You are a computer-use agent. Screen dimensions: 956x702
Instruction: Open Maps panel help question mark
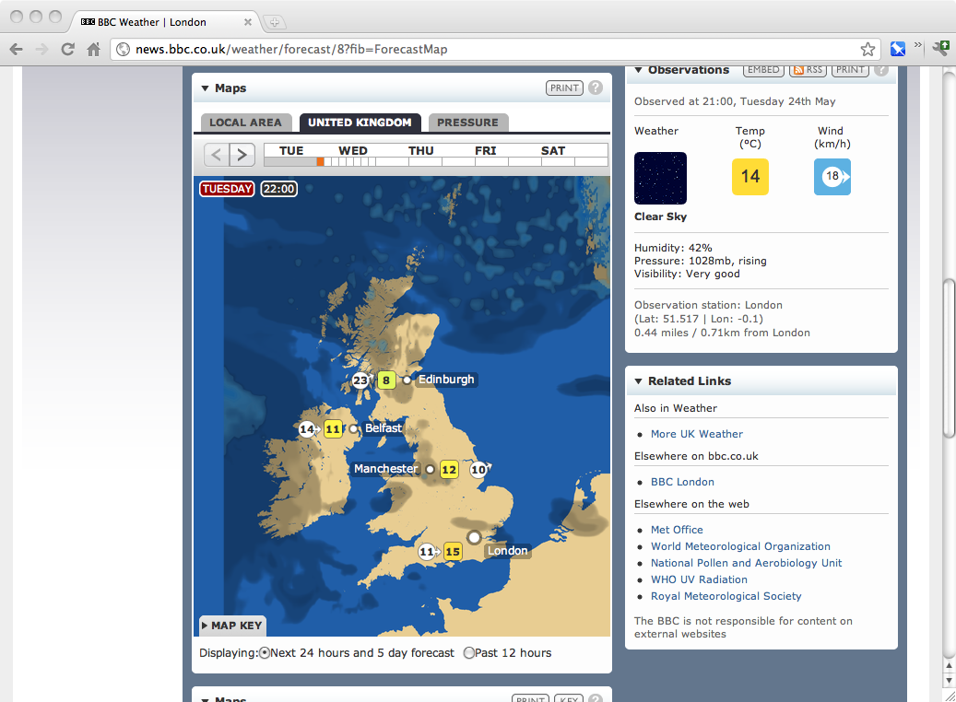[596, 88]
